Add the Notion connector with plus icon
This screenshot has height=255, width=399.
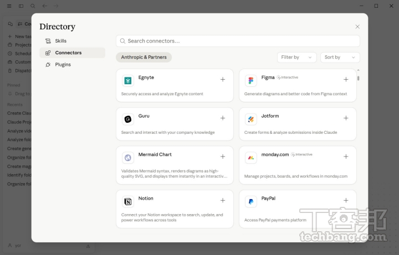click(x=223, y=200)
